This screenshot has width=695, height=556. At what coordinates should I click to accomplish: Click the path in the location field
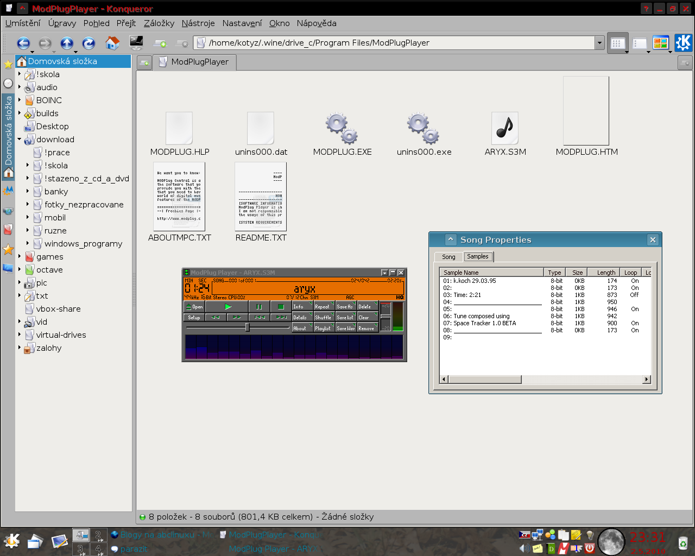click(x=319, y=43)
